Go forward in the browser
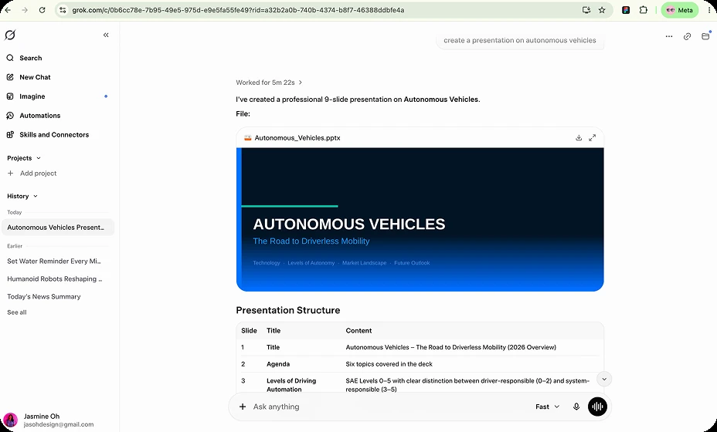Image resolution: width=717 pixels, height=432 pixels. [x=25, y=10]
